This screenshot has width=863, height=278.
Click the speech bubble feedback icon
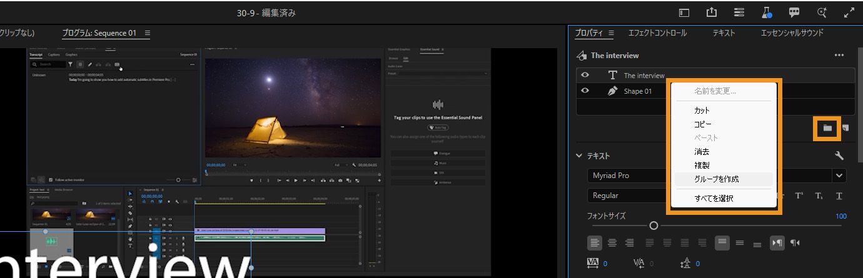[794, 12]
